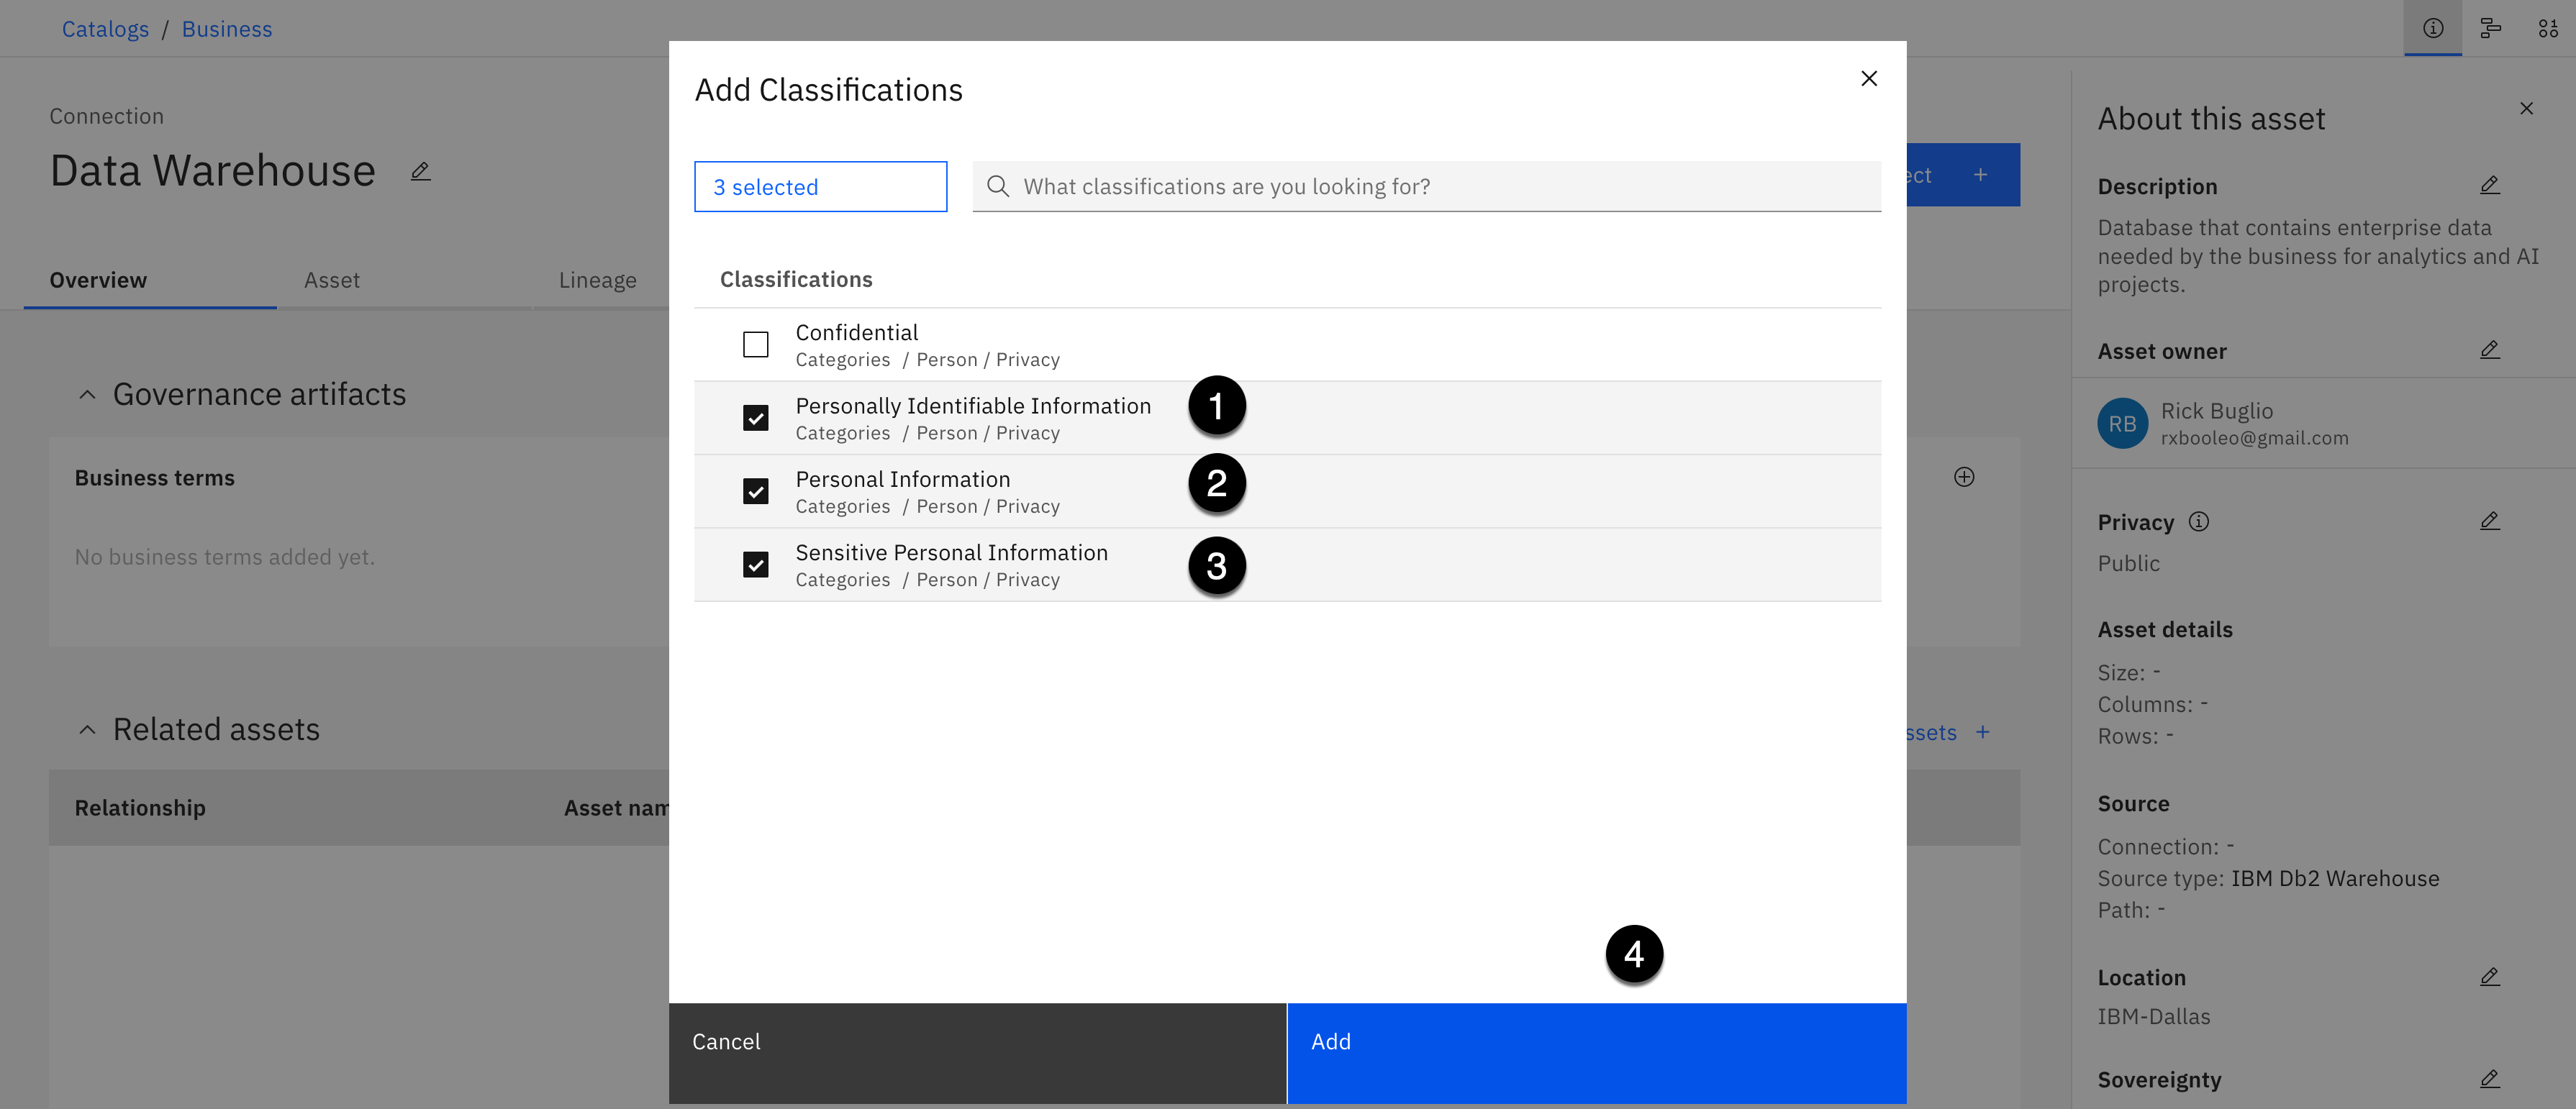The height and width of the screenshot is (1109, 2576).
Task: Switch to the Asset tab
Action: pyautogui.click(x=331, y=280)
